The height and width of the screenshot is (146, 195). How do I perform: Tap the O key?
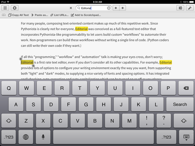point(151,88)
